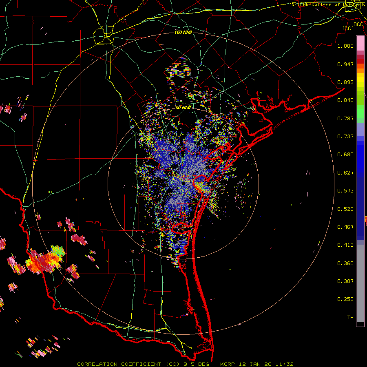Click the 0.947 value on the color scale
Image resolution: width=367 pixels, height=367 pixels.
click(x=345, y=64)
